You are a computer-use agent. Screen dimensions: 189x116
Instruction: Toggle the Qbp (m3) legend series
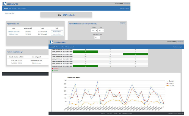170,86
